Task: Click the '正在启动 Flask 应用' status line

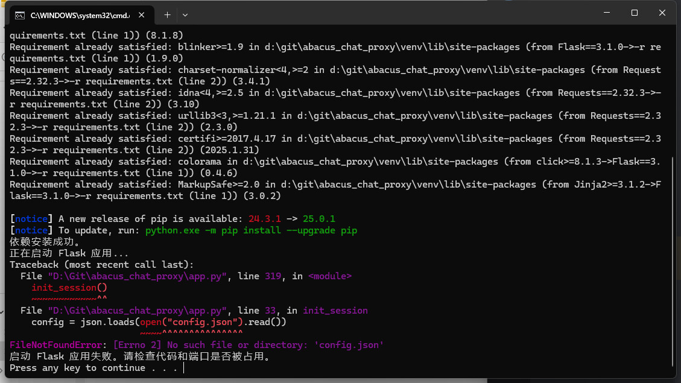Action: pos(69,253)
